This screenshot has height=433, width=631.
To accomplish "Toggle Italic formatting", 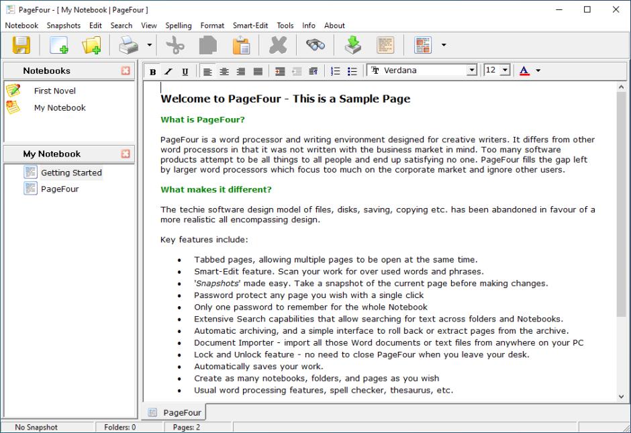I will pos(168,72).
